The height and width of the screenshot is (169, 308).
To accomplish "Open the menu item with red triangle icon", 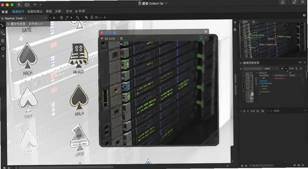I will [x=80, y=11].
